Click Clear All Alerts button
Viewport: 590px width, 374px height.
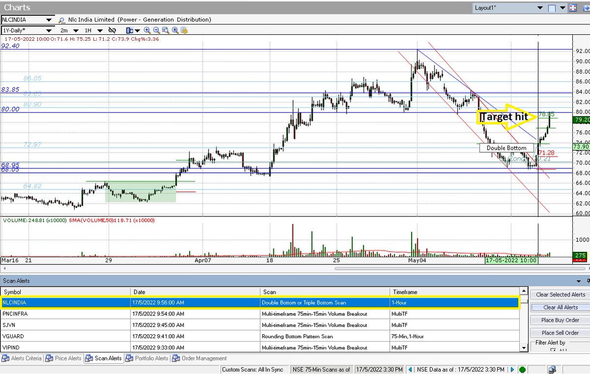pos(560,307)
